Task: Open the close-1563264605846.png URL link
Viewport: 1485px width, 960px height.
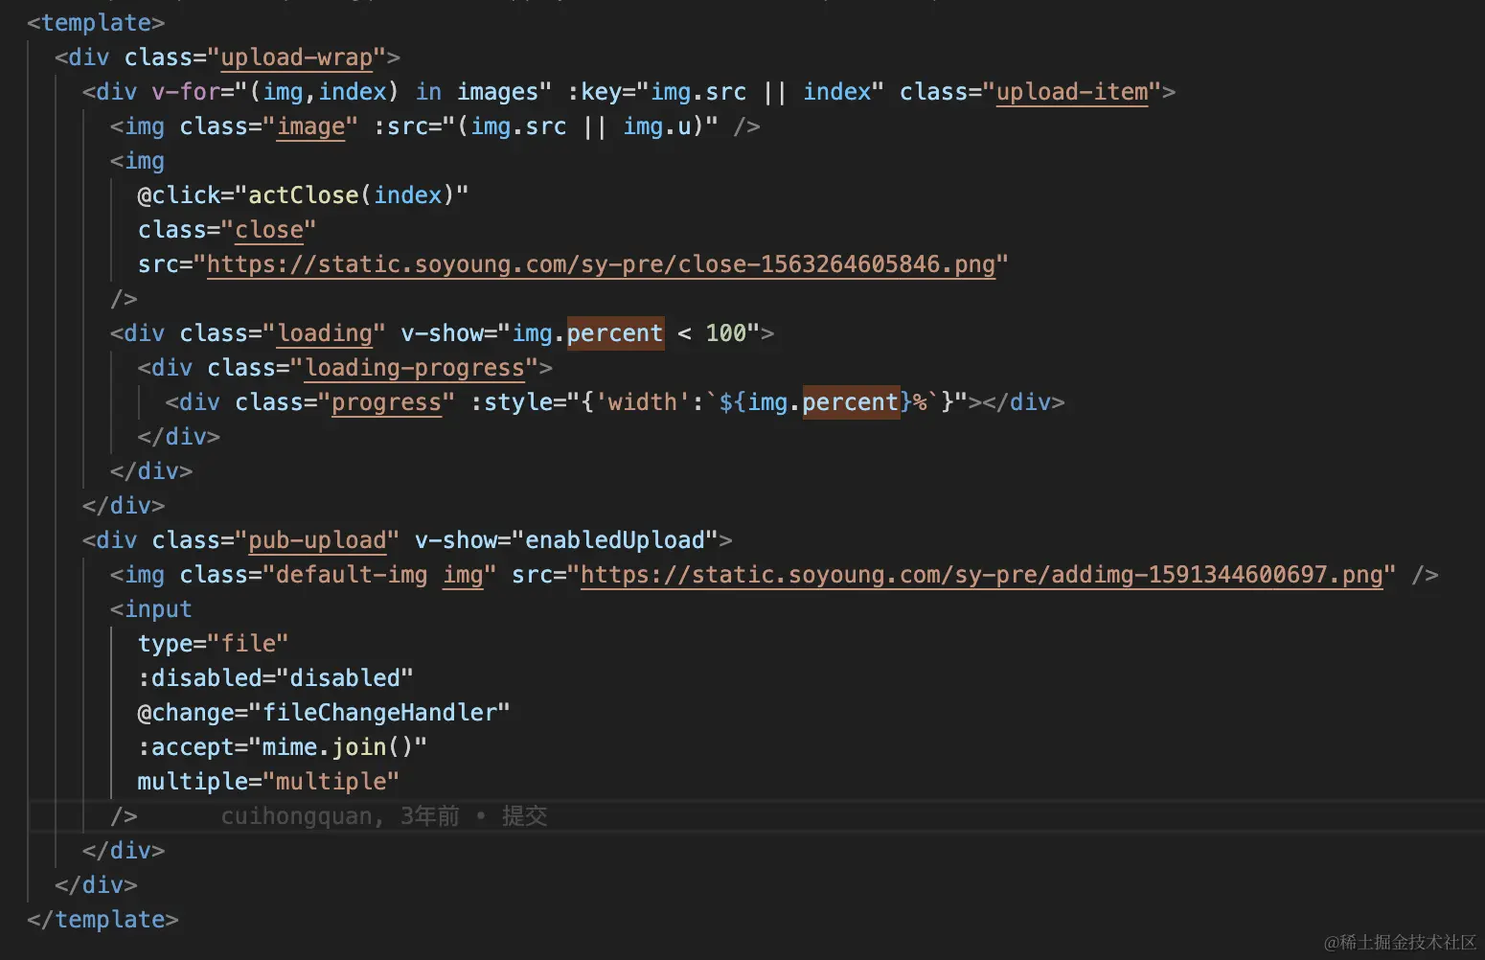Action: 601,264
